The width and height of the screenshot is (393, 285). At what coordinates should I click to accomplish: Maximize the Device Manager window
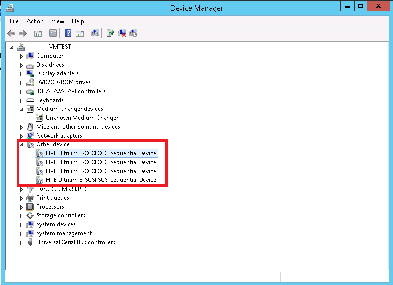point(361,6)
